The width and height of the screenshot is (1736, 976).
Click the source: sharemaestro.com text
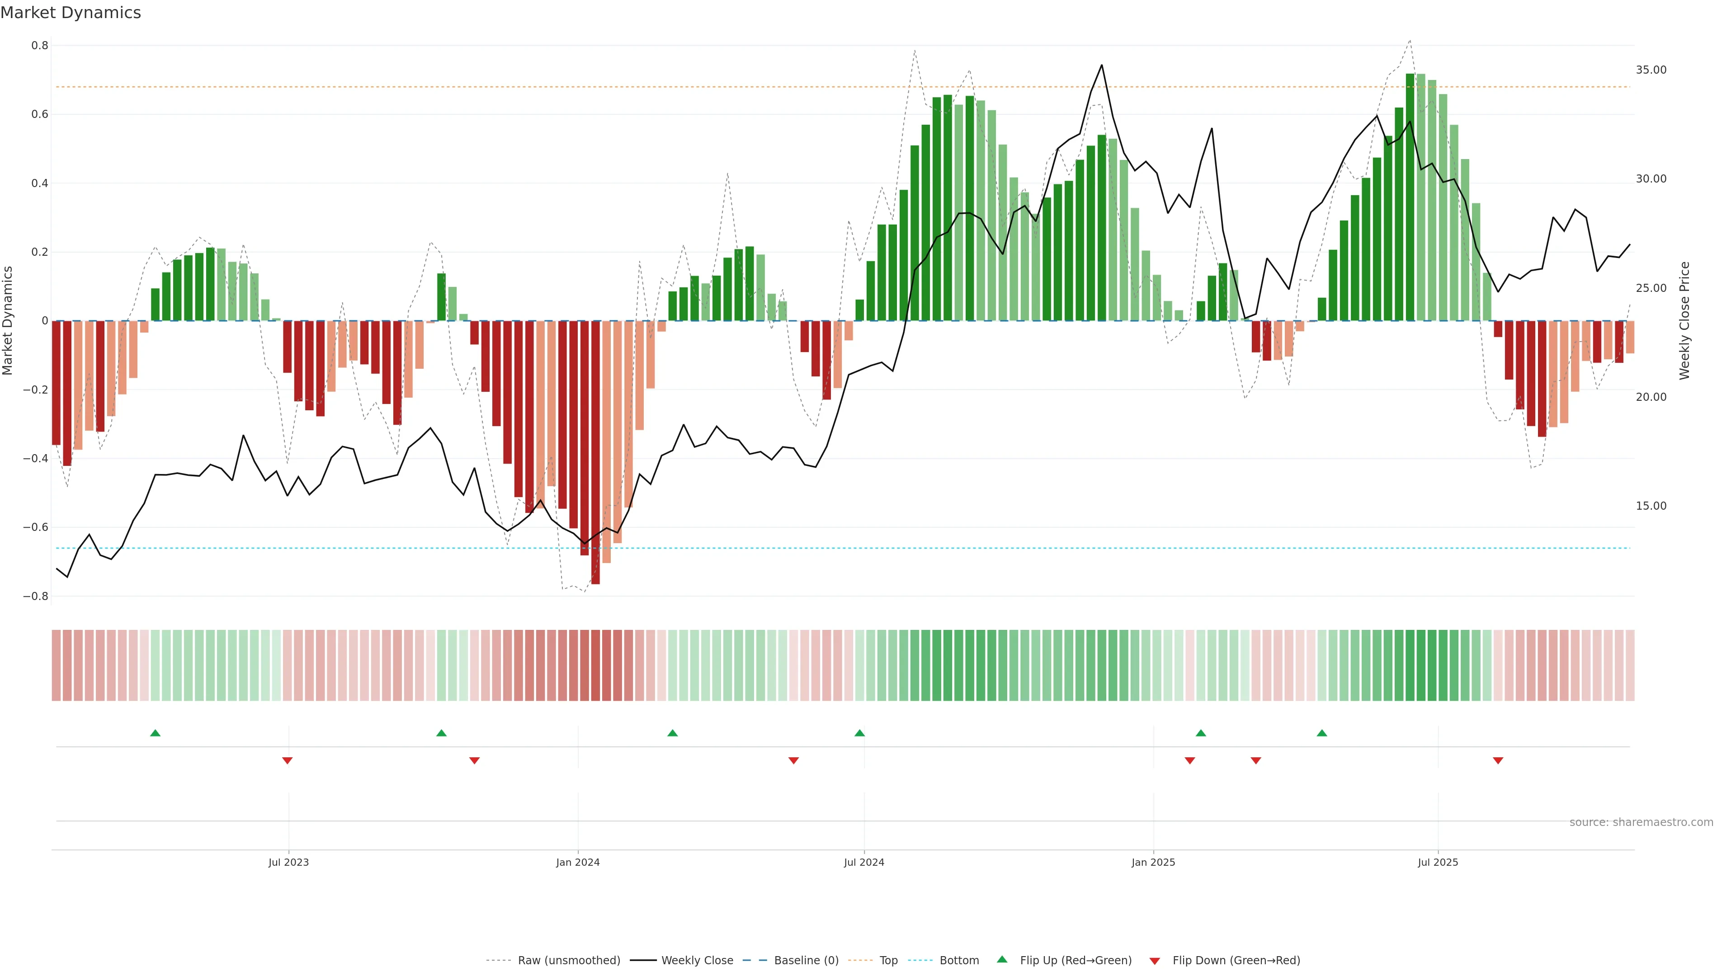pyautogui.click(x=1641, y=822)
